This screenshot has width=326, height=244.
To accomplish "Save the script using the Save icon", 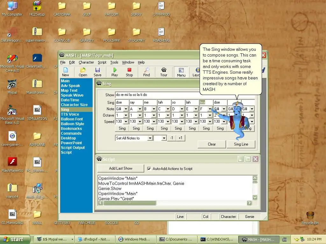I will pos(97,72).
